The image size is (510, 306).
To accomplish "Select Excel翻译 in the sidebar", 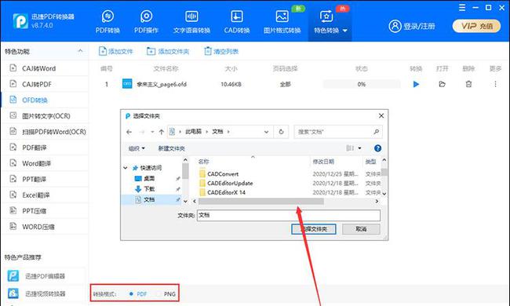I will click(45, 195).
